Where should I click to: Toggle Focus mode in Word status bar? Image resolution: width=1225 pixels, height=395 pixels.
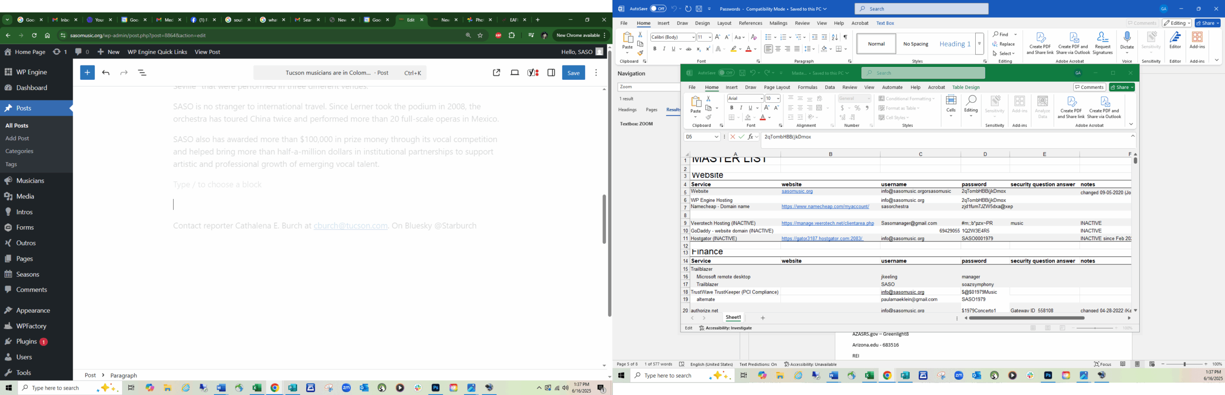click(x=1102, y=364)
